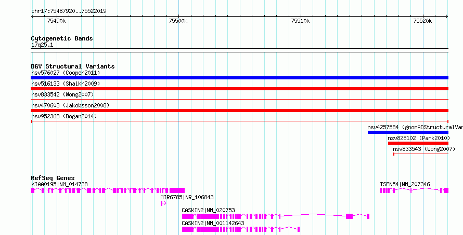Click the TSEN54|NM_207346 gene label
This screenshot has height=235, width=463.
[x=405, y=184]
